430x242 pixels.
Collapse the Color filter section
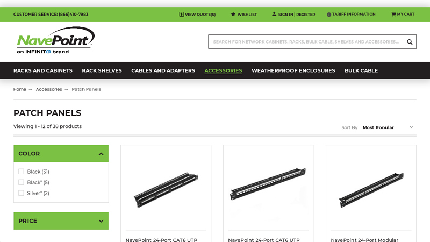click(101, 154)
